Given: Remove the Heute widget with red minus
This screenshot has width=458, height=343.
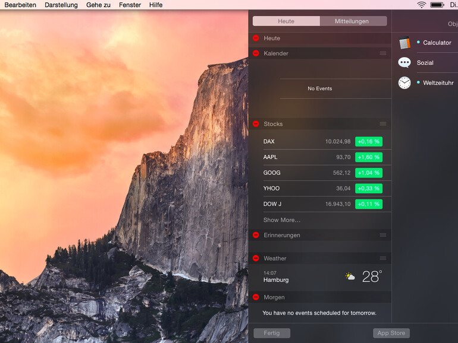Looking at the screenshot, I should pos(256,38).
